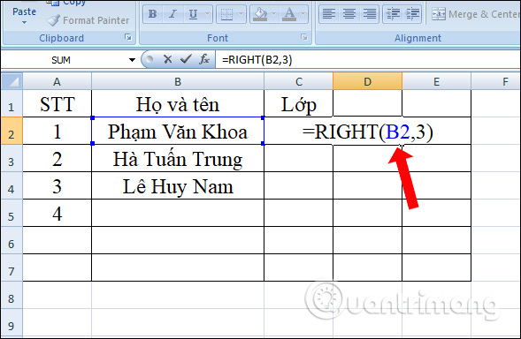
Task: Open font color dropdown arrow
Action: point(303,14)
